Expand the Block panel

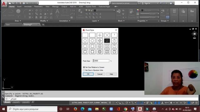tap(121, 21)
